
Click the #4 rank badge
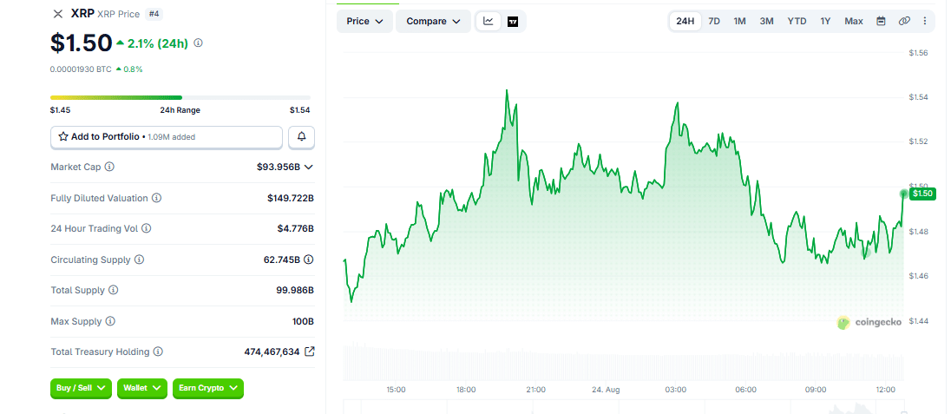click(154, 13)
